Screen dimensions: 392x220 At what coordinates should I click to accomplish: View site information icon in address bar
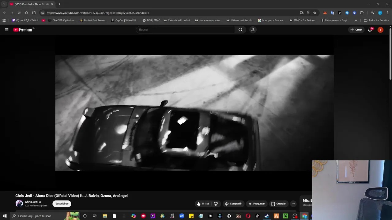[43, 13]
